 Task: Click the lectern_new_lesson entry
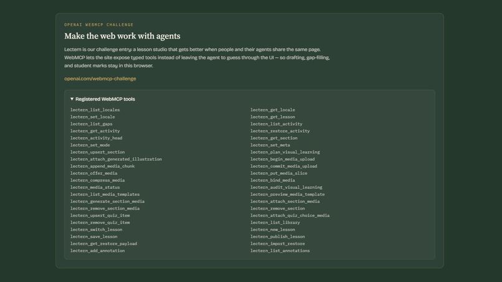click(x=273, y=230)
